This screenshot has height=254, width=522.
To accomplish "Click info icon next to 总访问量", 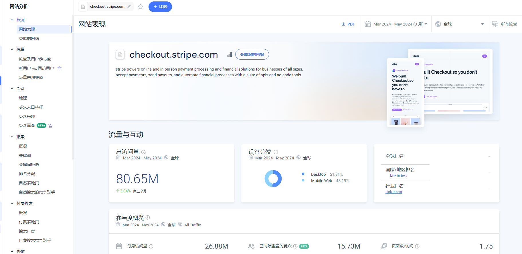I will [x=143, y=152].
